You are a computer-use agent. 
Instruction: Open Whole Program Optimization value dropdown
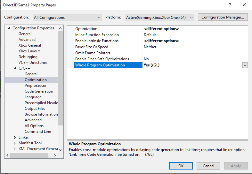click(245, 65)
